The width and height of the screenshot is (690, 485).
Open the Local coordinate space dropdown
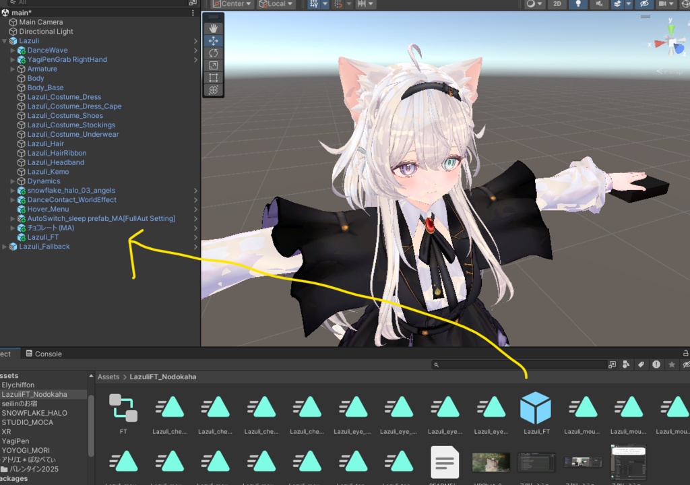276,4
